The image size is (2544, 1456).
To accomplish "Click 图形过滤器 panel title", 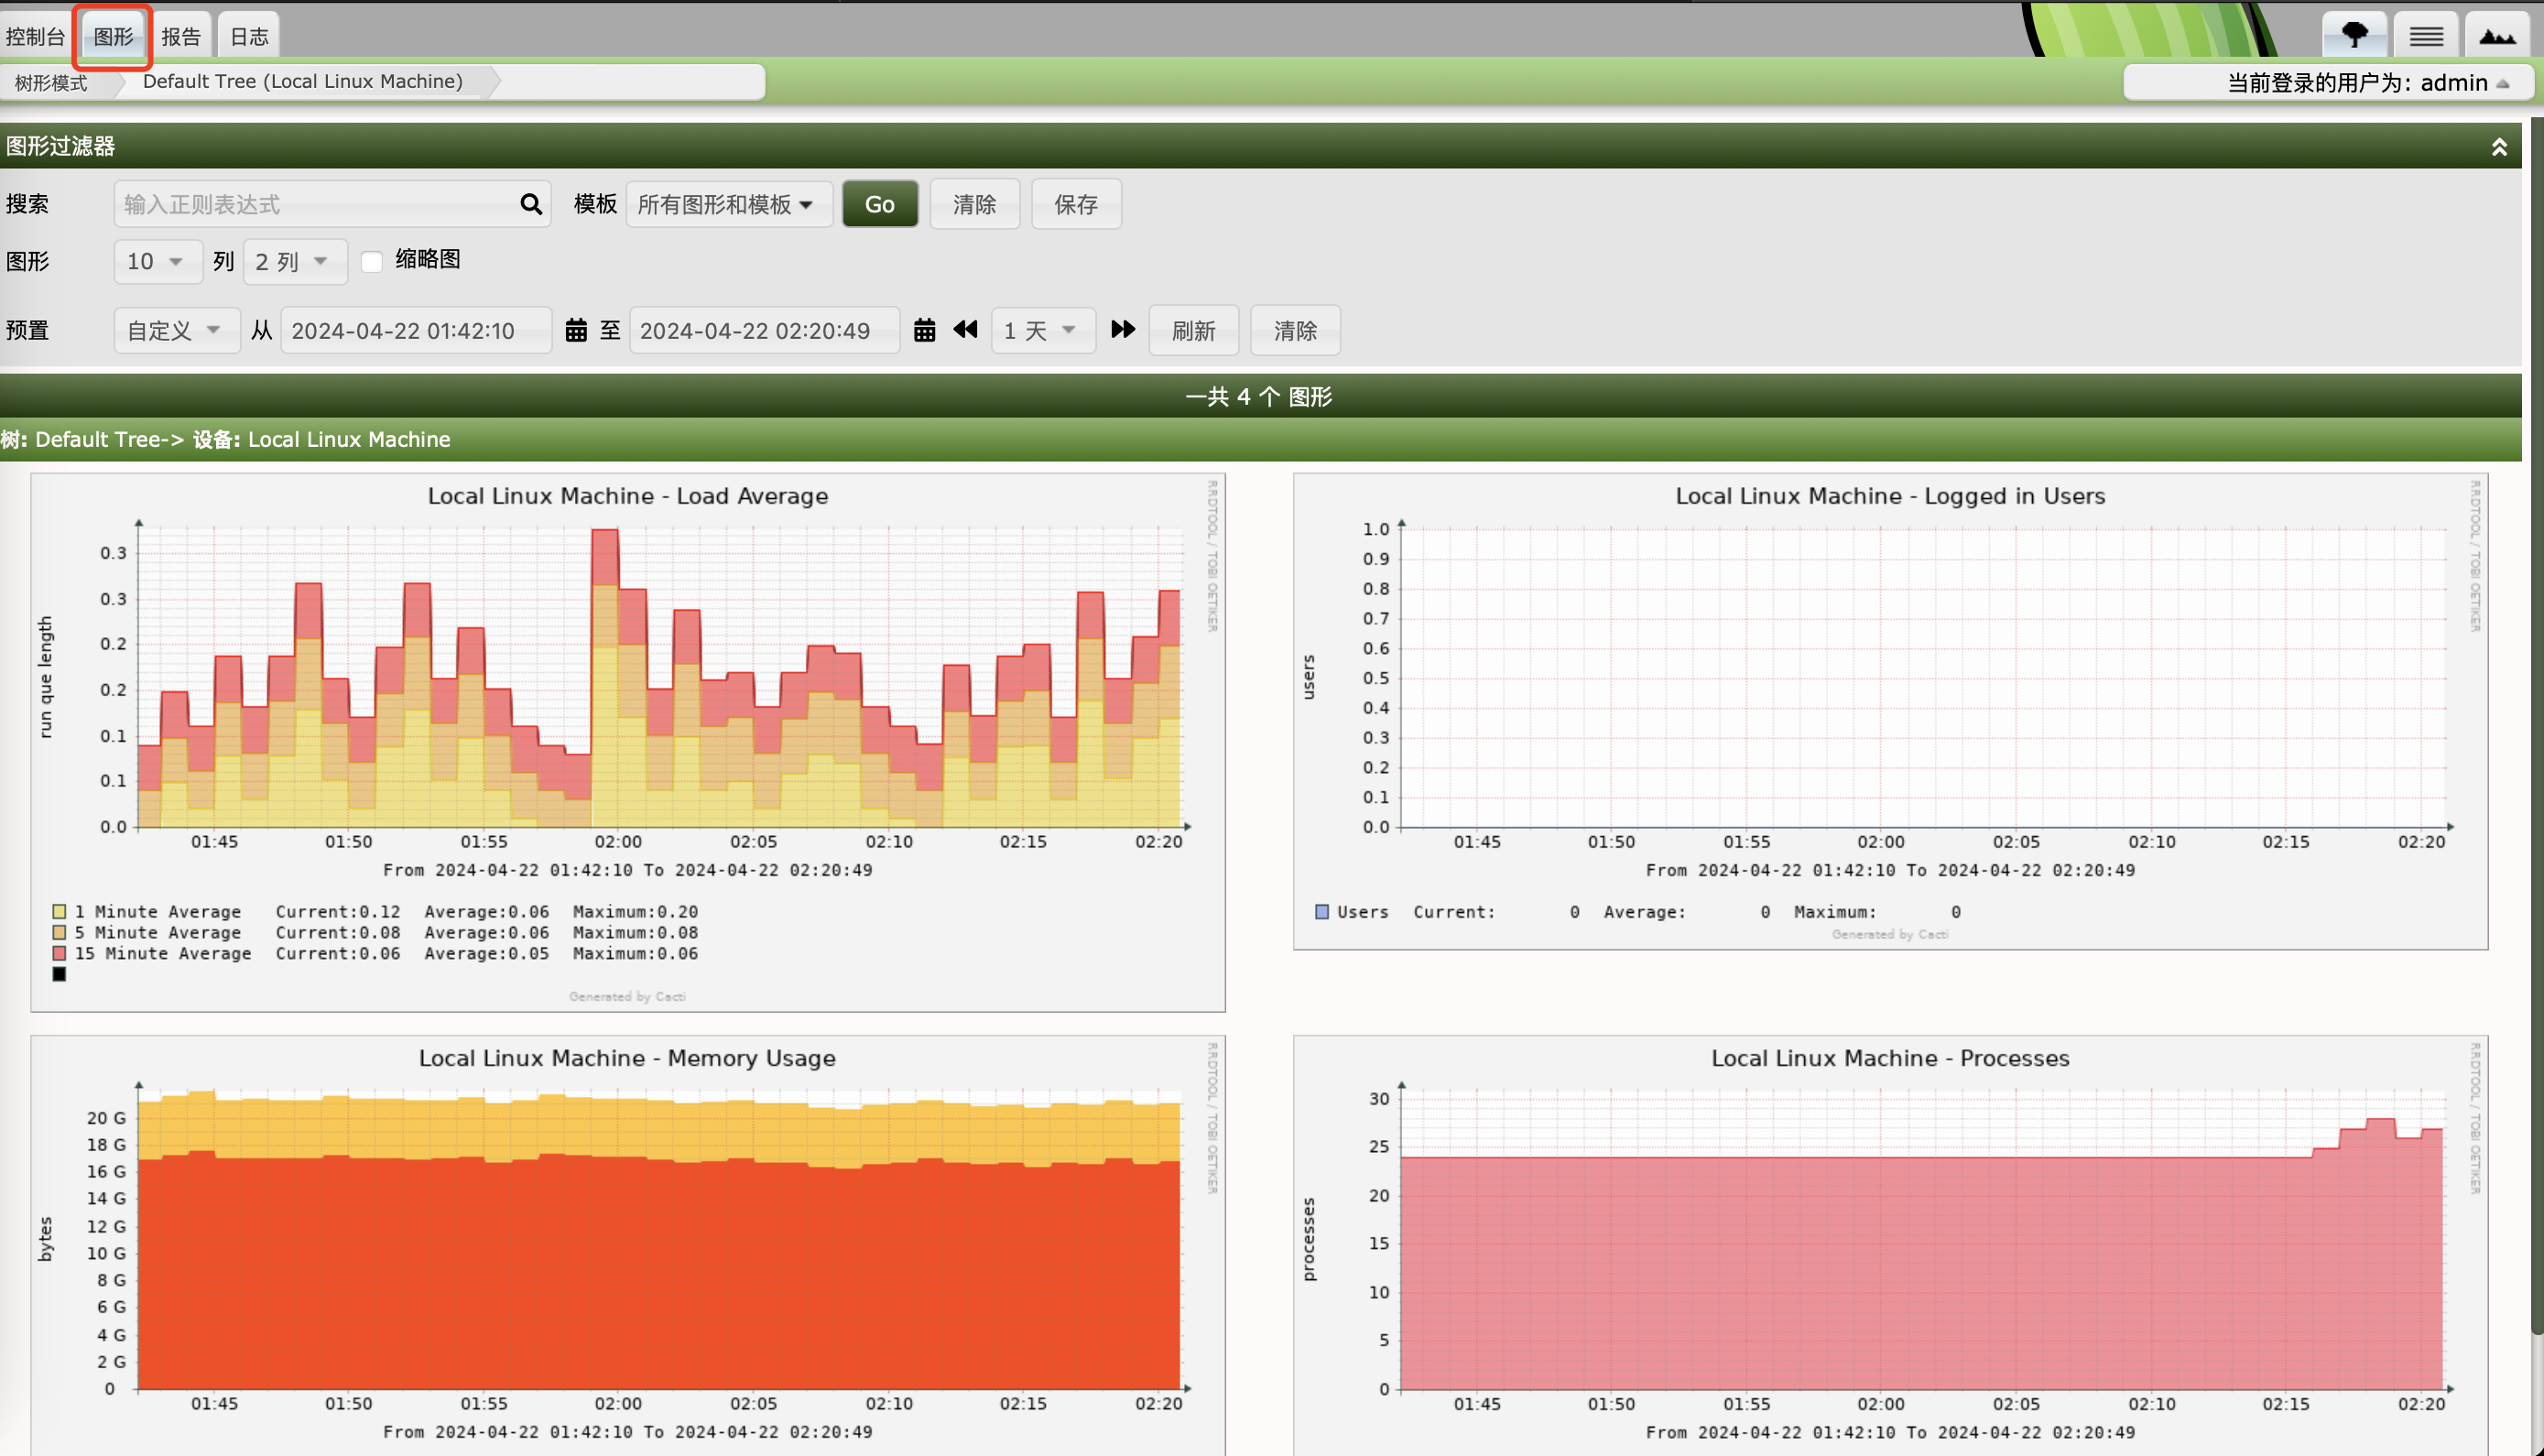I will (x=60, y=146).
